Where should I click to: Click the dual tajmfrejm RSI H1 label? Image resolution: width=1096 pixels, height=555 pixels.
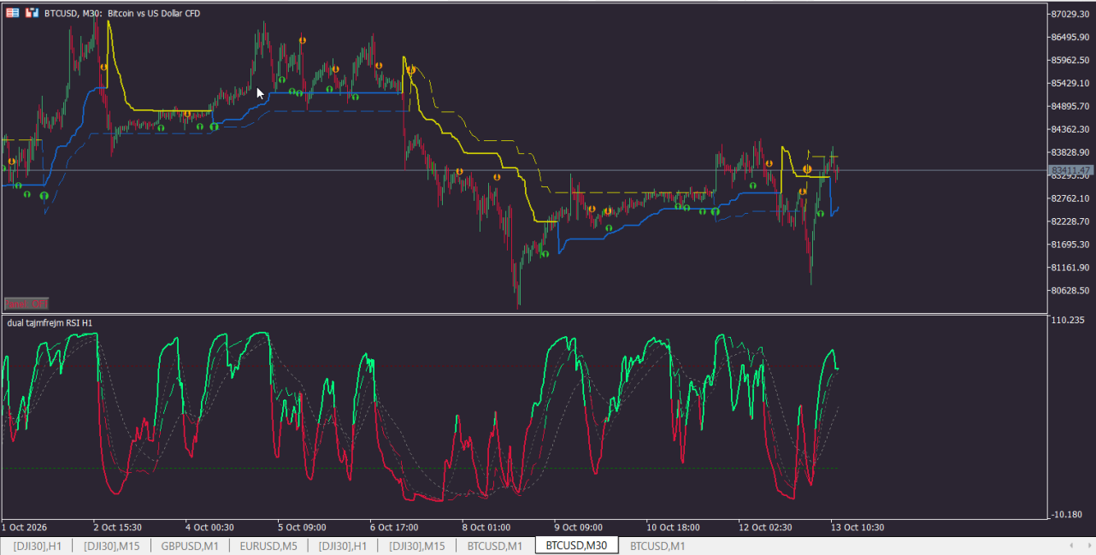click(50, 322)
